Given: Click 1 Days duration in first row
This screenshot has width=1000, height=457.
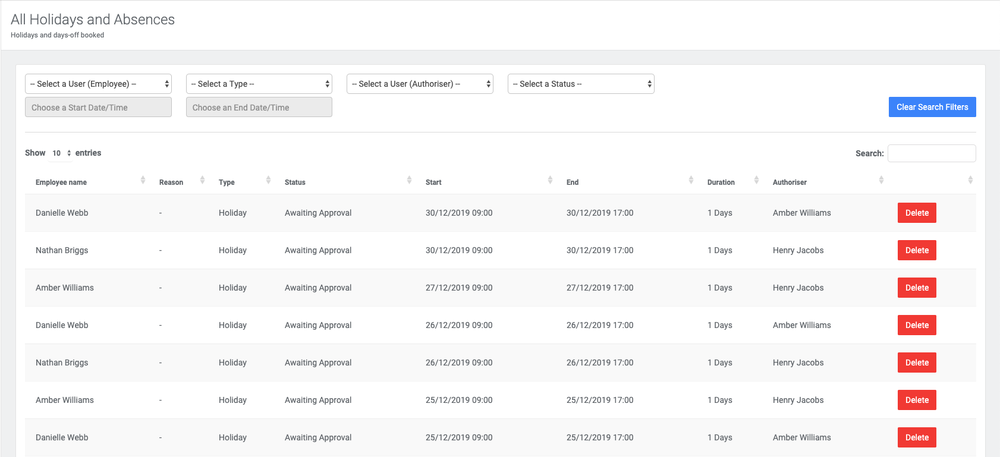Looking at the screenshot, I should 720,213.
